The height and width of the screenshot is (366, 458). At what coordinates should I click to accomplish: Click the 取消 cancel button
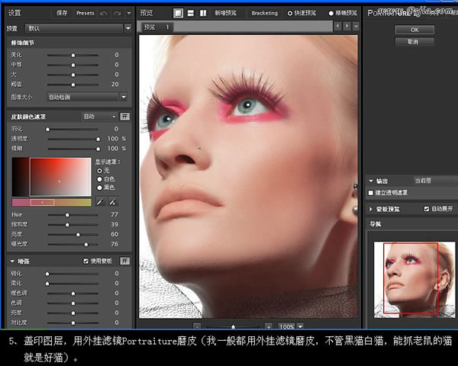(x=414, y=42)
